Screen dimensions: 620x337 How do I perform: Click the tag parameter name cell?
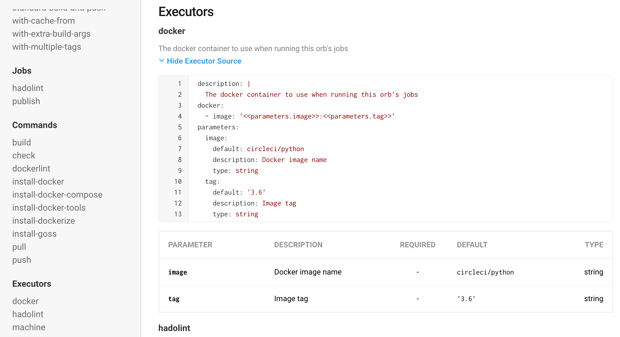(174, 299)
